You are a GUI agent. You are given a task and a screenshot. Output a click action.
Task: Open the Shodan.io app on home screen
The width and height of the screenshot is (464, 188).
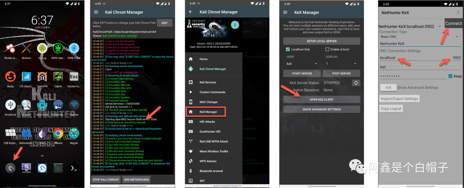coord(10,48)
